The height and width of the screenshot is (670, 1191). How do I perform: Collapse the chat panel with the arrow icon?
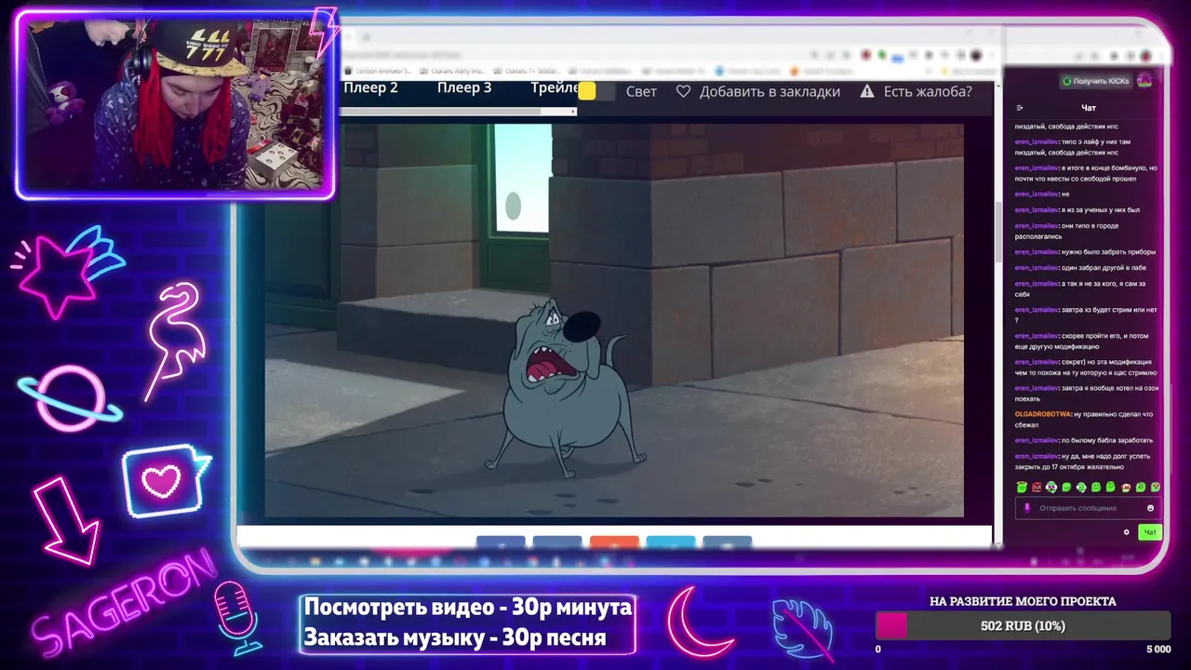click(x=1020, y=108)
